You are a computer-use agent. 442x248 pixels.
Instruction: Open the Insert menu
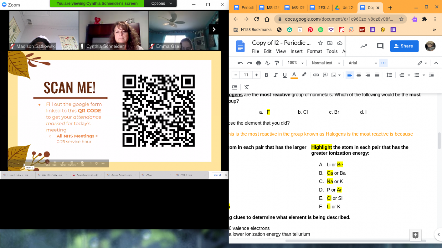coord(297,51)
